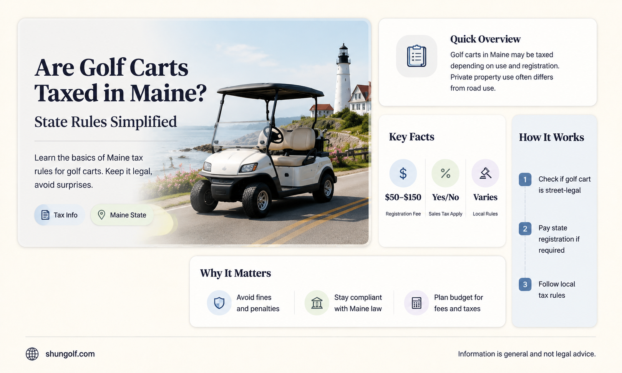Viewport: 622px width, 373px height.
Task: Click the 'Varies' value
Action: 485,197
